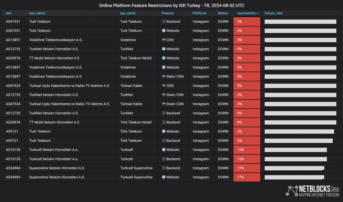Viewport: 343px width, 202px height.
Task: Click the globe icon in AS47331 Website row
Action: (164, 31)
